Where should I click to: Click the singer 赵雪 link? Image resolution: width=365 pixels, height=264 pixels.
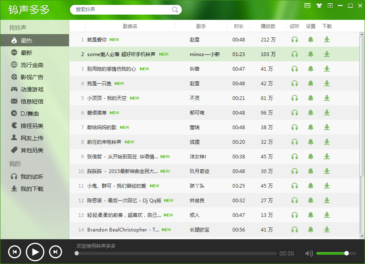[195, 39]
